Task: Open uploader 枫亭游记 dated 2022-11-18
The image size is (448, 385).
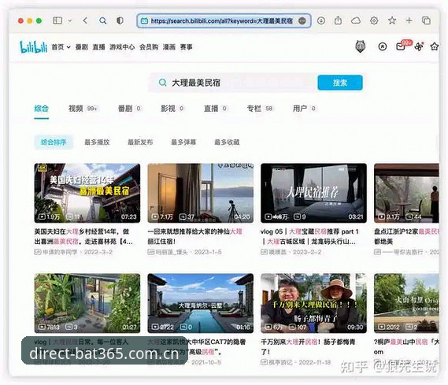Action: 280,362
